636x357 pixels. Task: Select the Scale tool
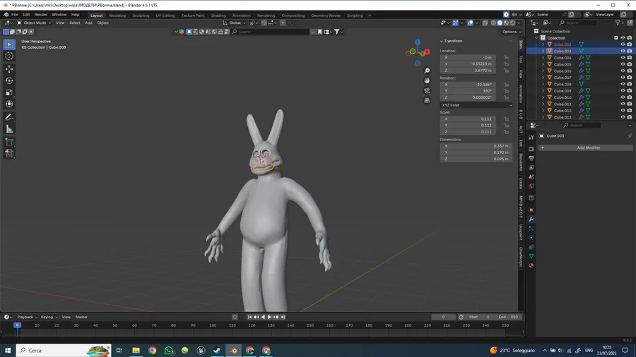coord(9,92)
